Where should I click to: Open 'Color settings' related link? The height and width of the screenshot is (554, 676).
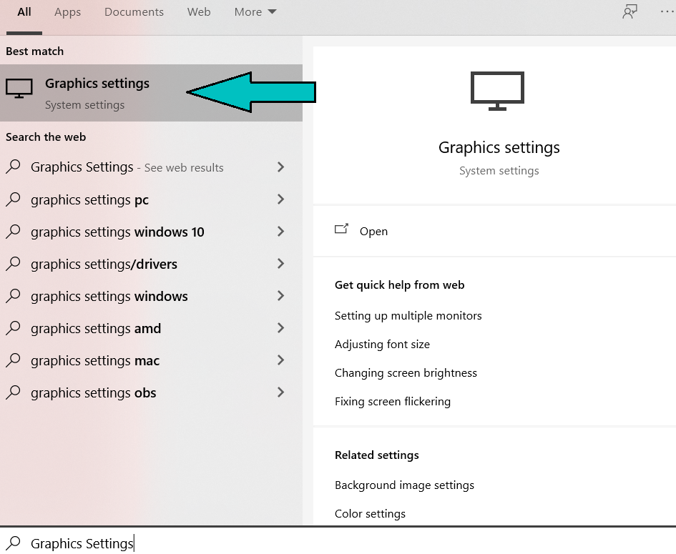point(370,513)
